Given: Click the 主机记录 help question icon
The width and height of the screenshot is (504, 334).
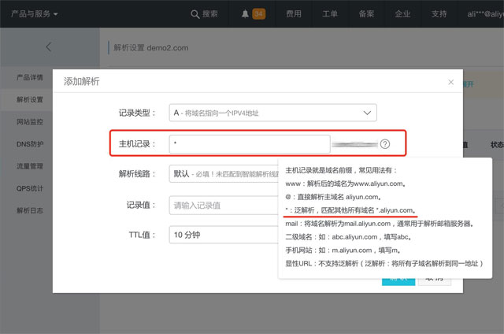Looking at the screenshot, I should [x=385, y=144].
